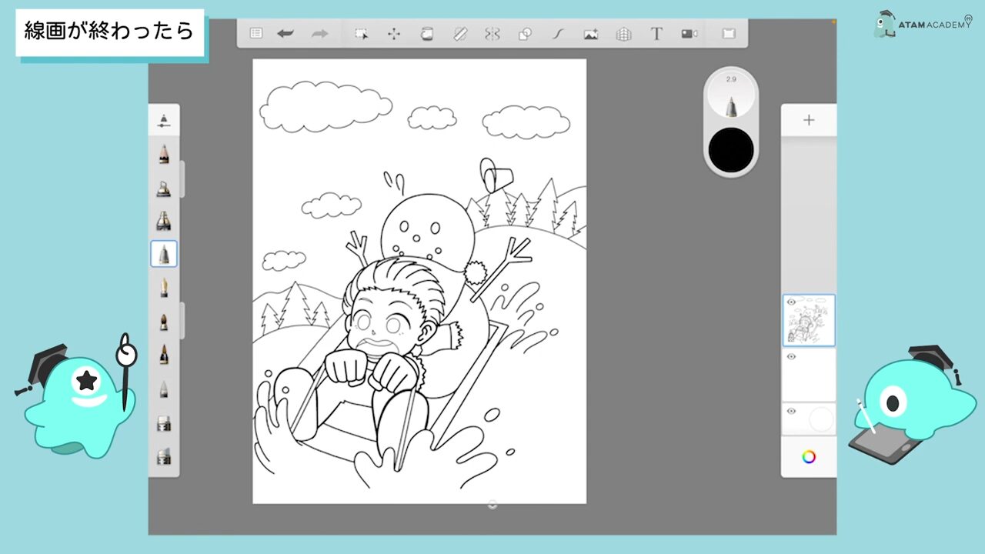Open the brush library at top of palette
This screenshot has height=554, width=985.
pyautogui.click(x=164, y=120)
